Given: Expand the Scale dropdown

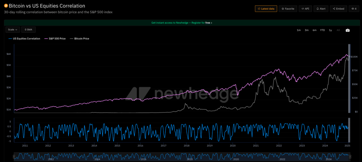Looking at the screenshot, I should [x=12, y=30].
